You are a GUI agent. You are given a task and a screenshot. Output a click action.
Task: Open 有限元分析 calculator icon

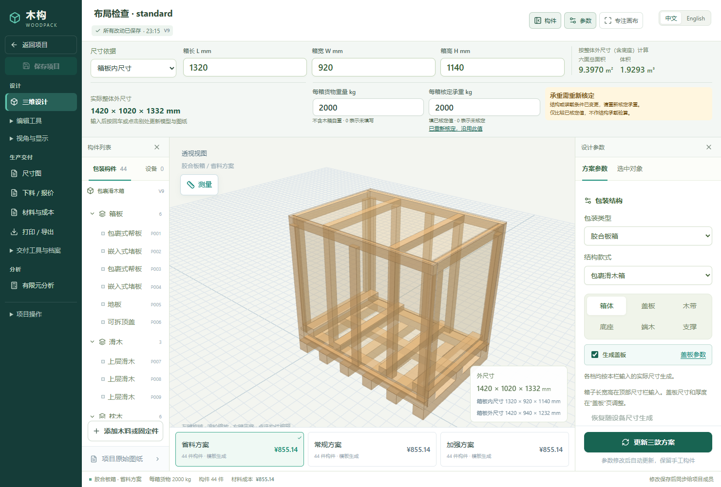14,285
